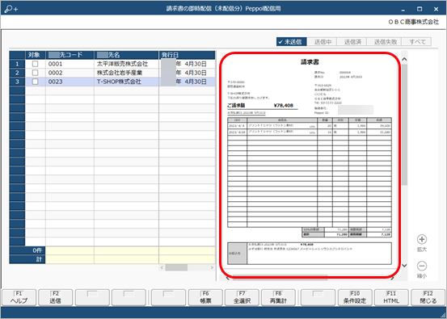This screenshot has height=319, width=447.
Task: Select the code cell 0023
Action: [x=70, y=82]
